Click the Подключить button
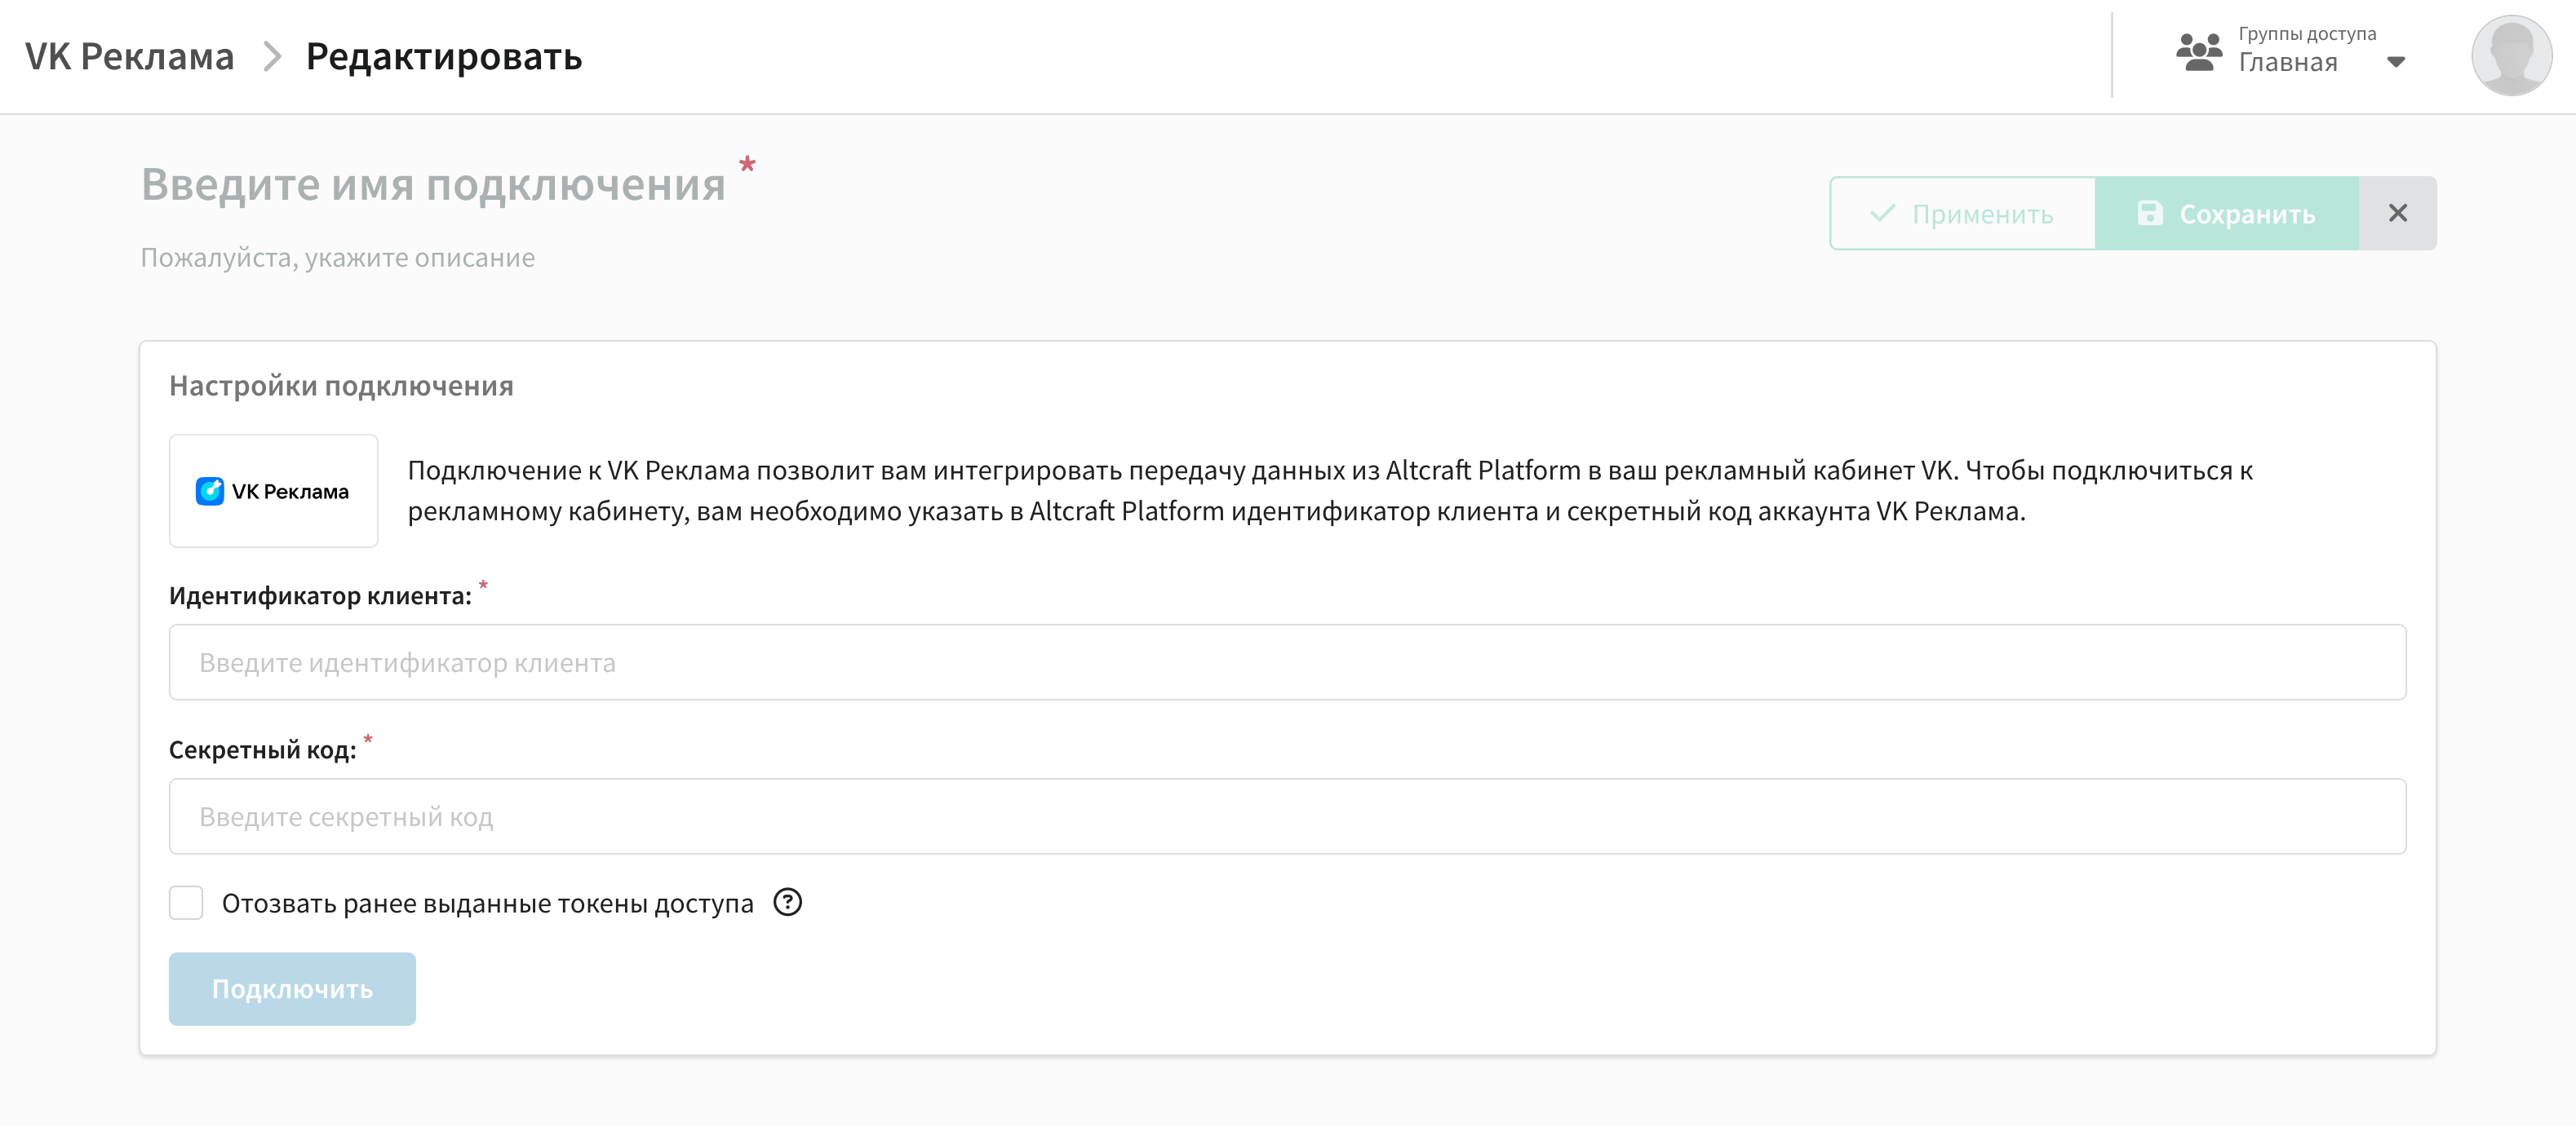This screenshot has width=2576, height=1127. click(x=292, y=988)
